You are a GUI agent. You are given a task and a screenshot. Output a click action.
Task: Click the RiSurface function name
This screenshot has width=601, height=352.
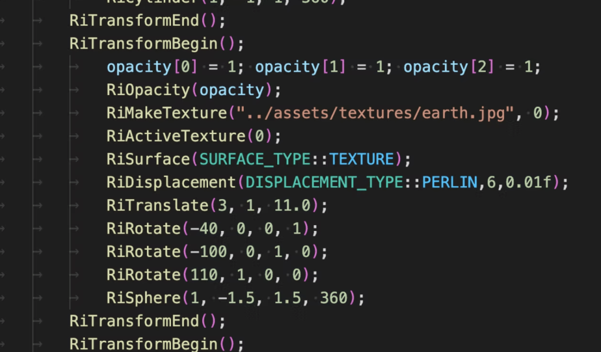point(149,159)
